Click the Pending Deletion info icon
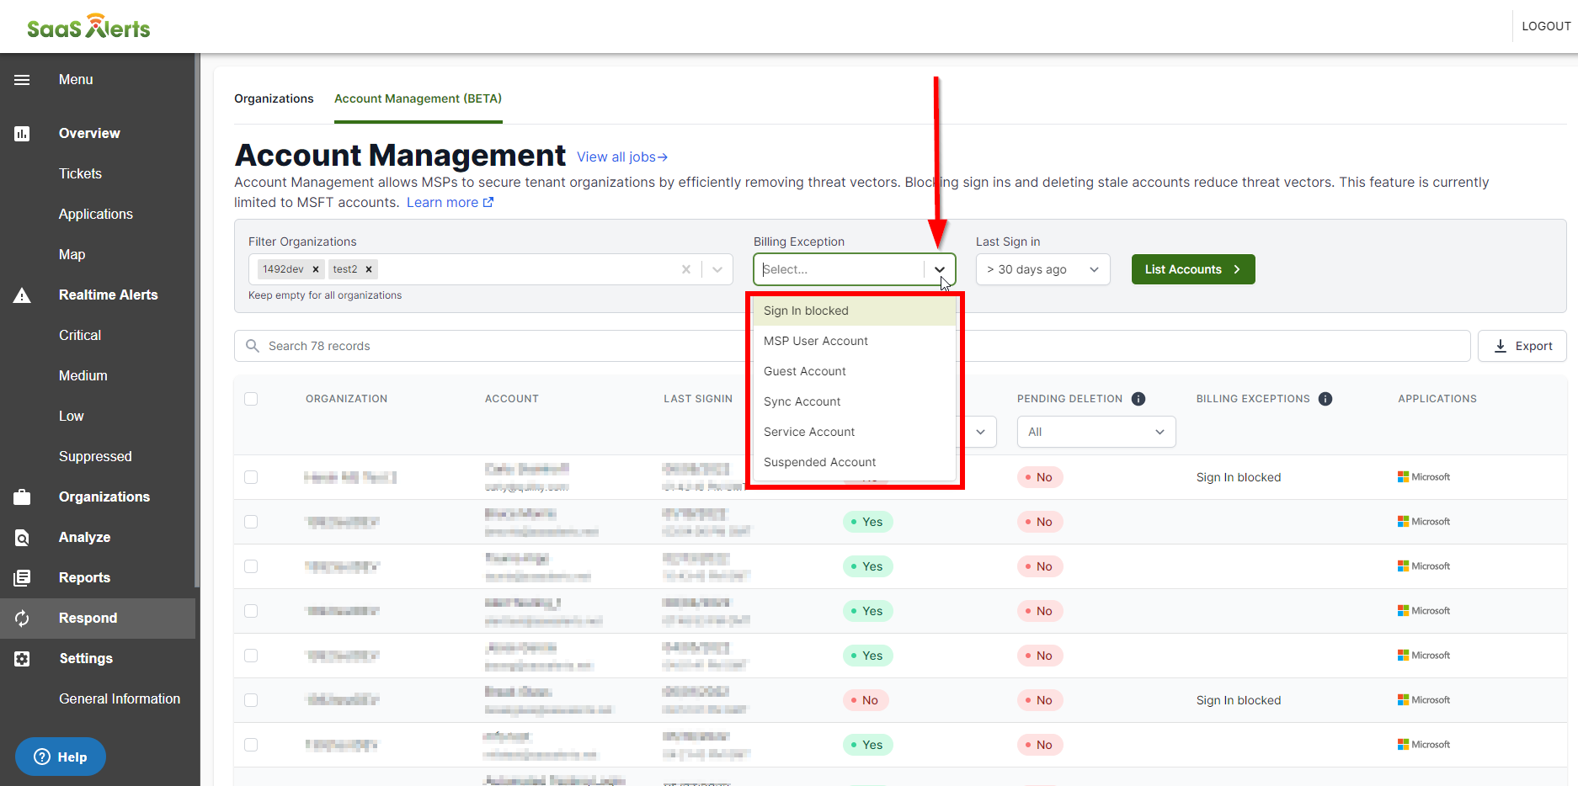The width and height of the screenshot is (1578, 786). [x=1138, y=399]
